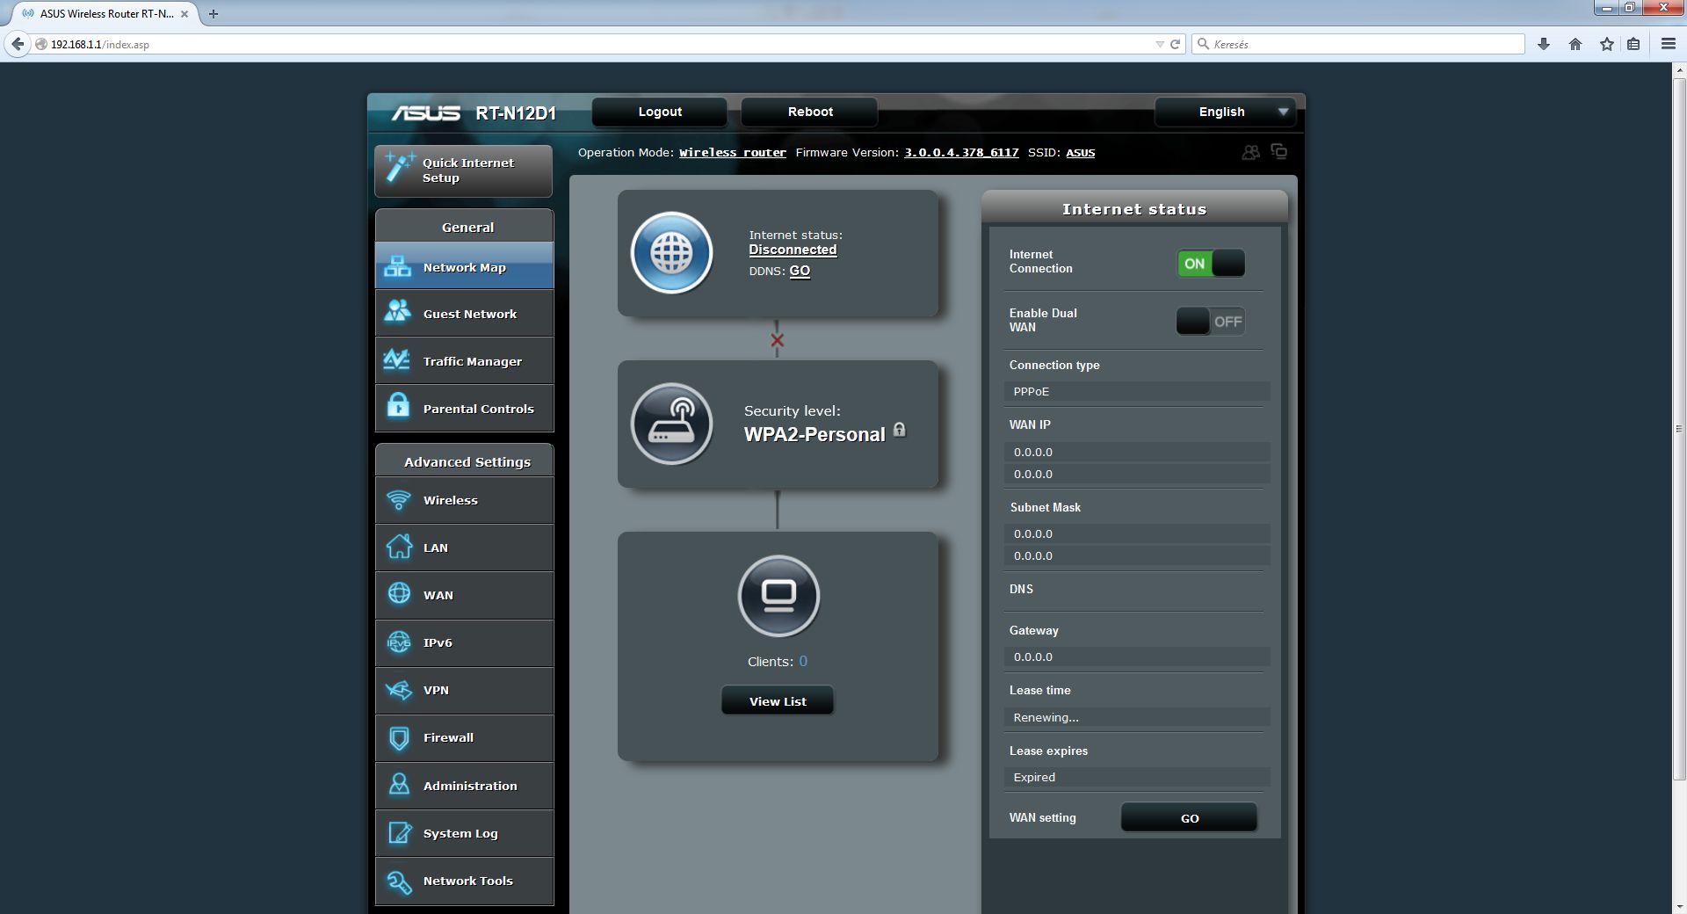
Task: Click the ASUS SSID link
Action: coord(1081,152)
